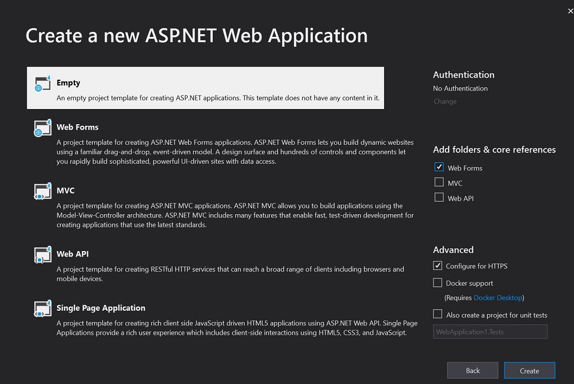Select the Single Page Application template title
Screen dimensions: 574x384
tap(101, 308)
